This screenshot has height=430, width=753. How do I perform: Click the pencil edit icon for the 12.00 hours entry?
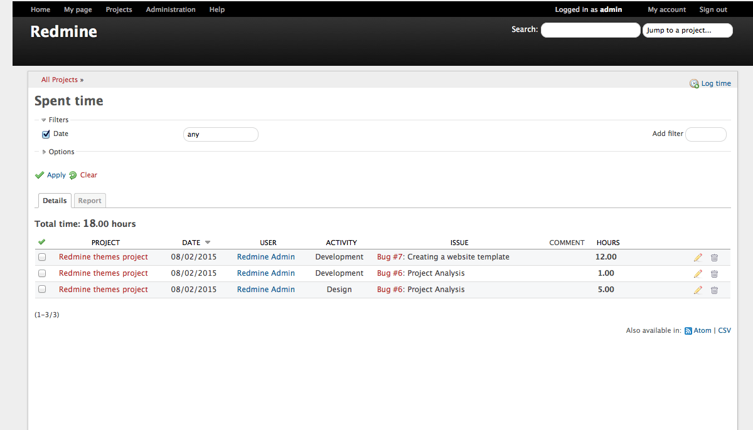coord(698,258)
